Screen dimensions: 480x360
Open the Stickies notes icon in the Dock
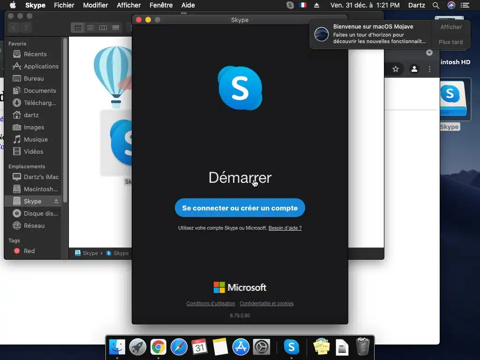[x=322, y=347]
